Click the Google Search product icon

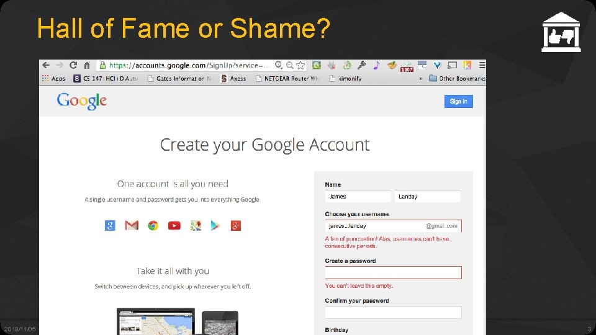pos(110,226)
